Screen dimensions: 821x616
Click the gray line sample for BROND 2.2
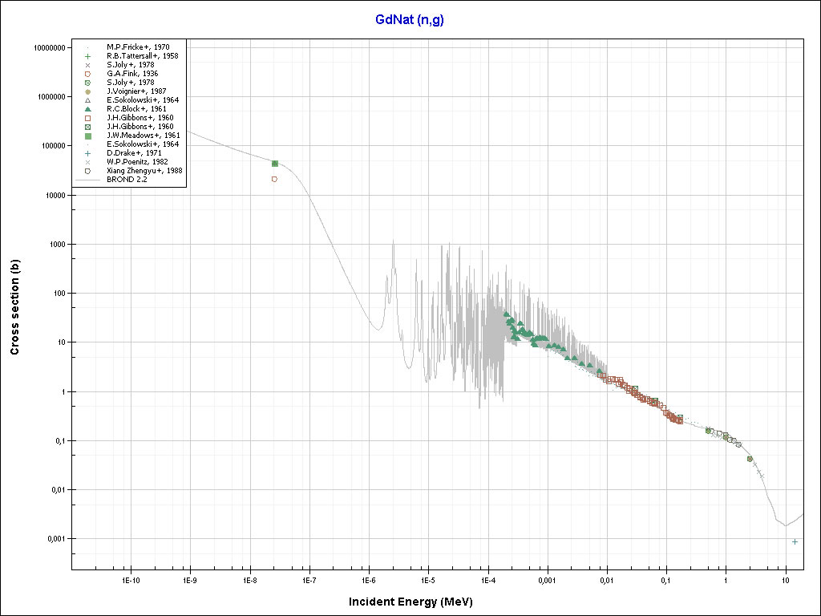tap(87, 180)
